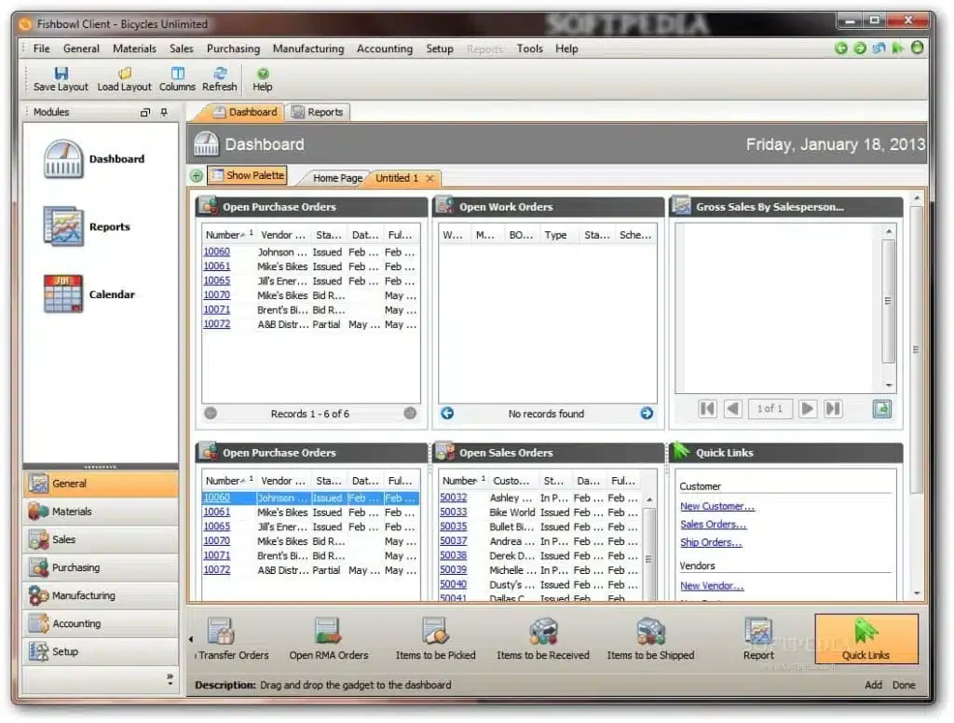Close the Untitled 1 tab
The height and width of the screenshot is (723, 954).
(430, 178)
